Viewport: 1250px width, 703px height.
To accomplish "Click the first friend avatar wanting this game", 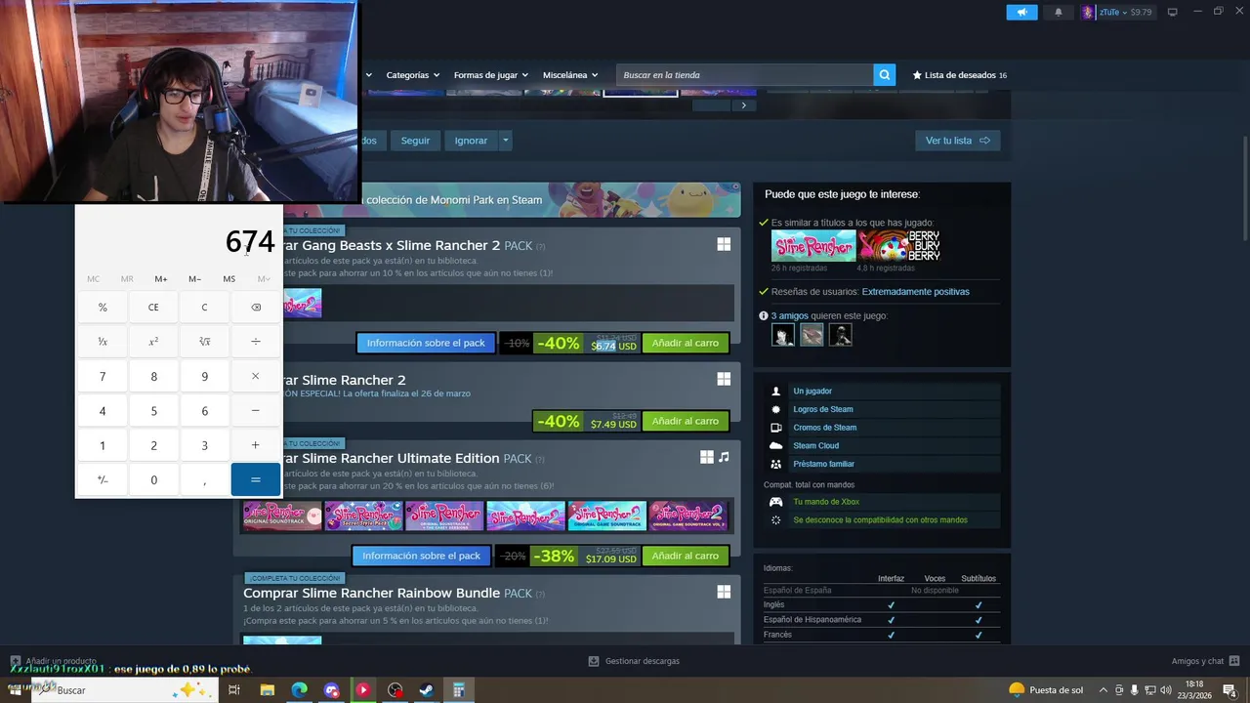I will (x=783, y=335).
